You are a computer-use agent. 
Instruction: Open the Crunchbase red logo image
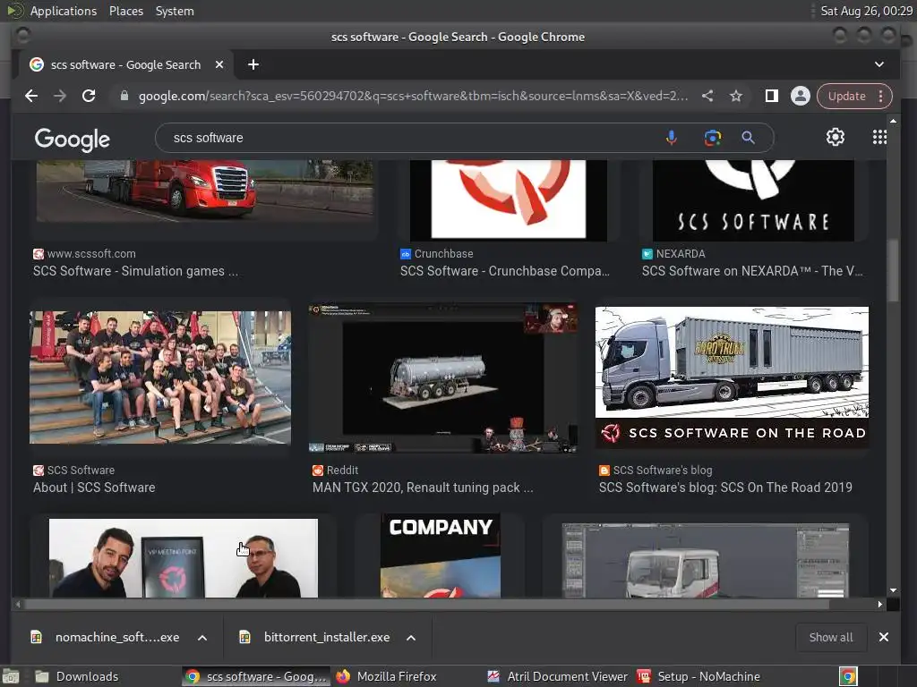coord(509,199)
